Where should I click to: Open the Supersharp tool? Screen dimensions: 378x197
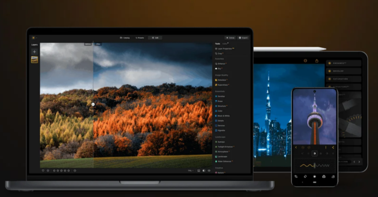222,85
